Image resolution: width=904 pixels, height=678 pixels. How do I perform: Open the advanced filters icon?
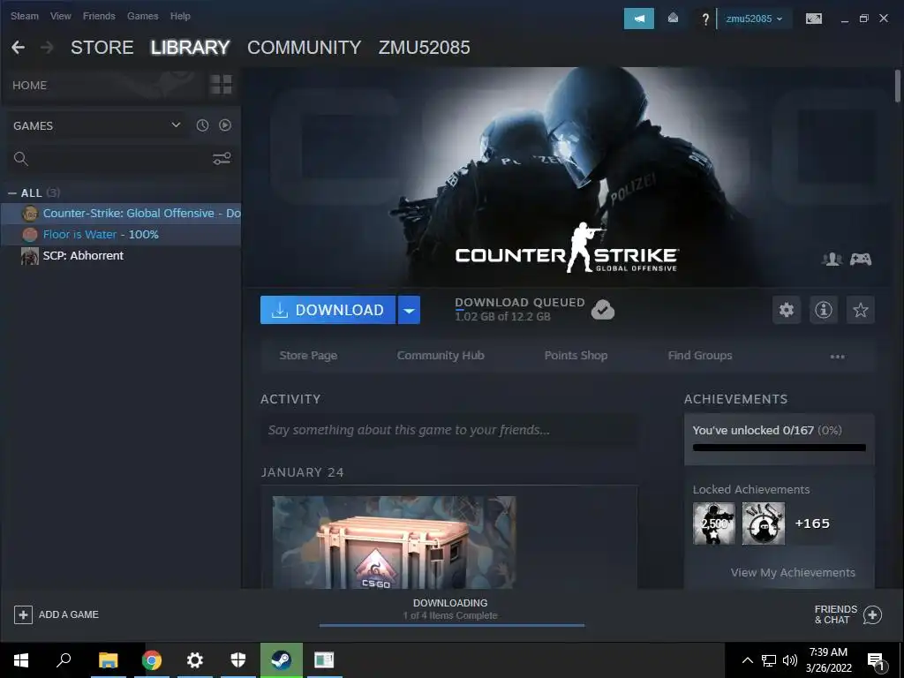click(222, 159)
